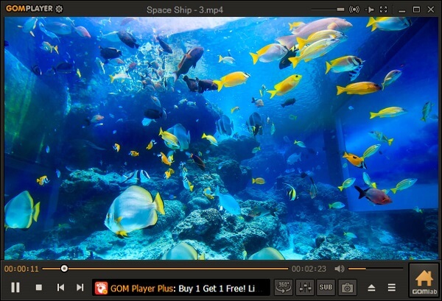Click the title bar transparency slider

327,9
